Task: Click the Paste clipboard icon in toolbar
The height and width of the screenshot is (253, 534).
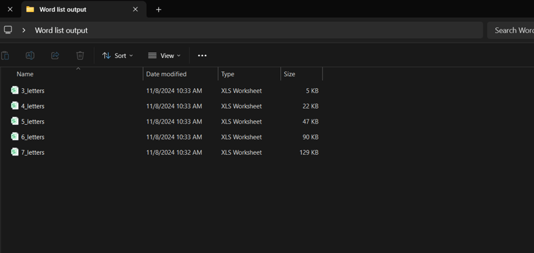Action: [x=5, y=55]
